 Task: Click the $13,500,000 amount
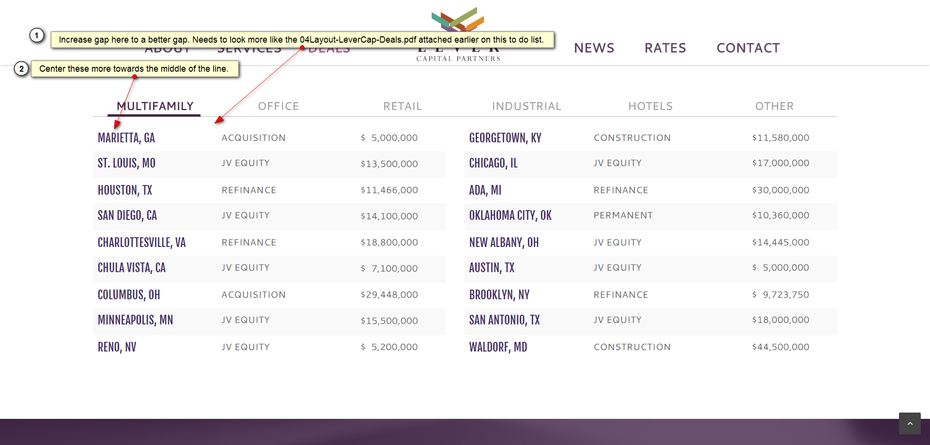pos(389,164)
